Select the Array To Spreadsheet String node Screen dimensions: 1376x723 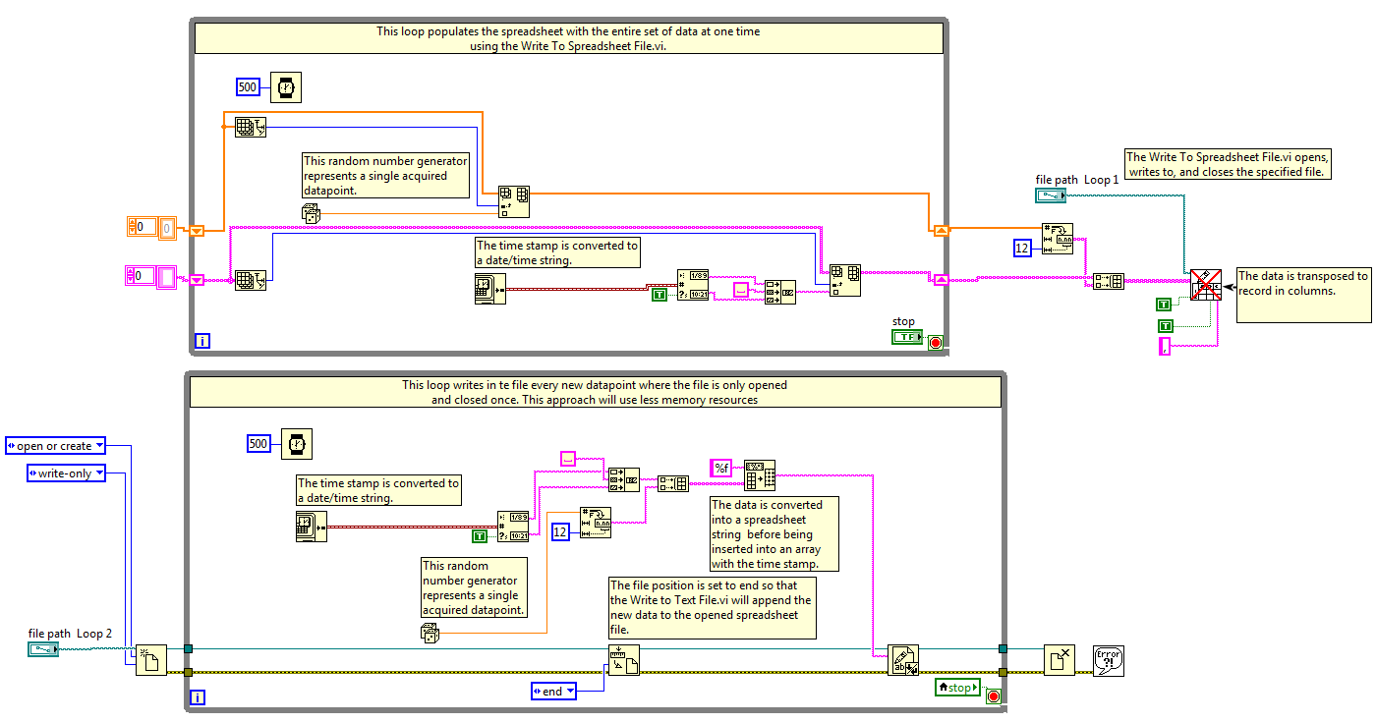coord(760,475)
